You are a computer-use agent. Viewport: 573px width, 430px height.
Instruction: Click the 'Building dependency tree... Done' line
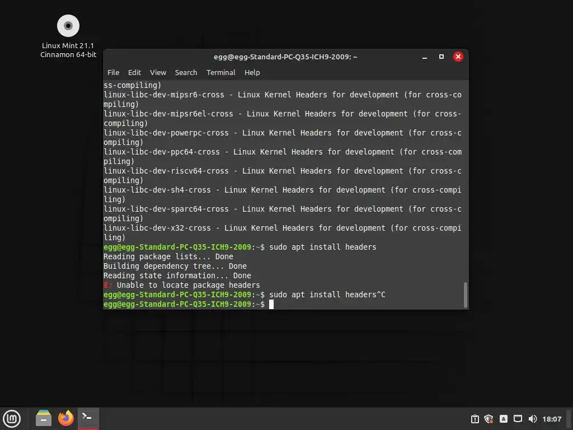pos(175,266)
